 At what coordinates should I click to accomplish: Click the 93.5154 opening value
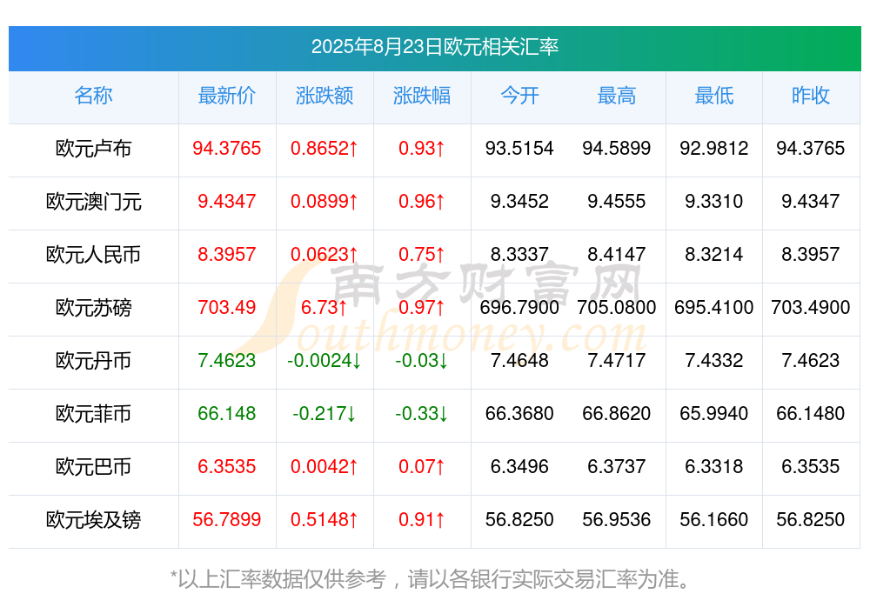519,148
